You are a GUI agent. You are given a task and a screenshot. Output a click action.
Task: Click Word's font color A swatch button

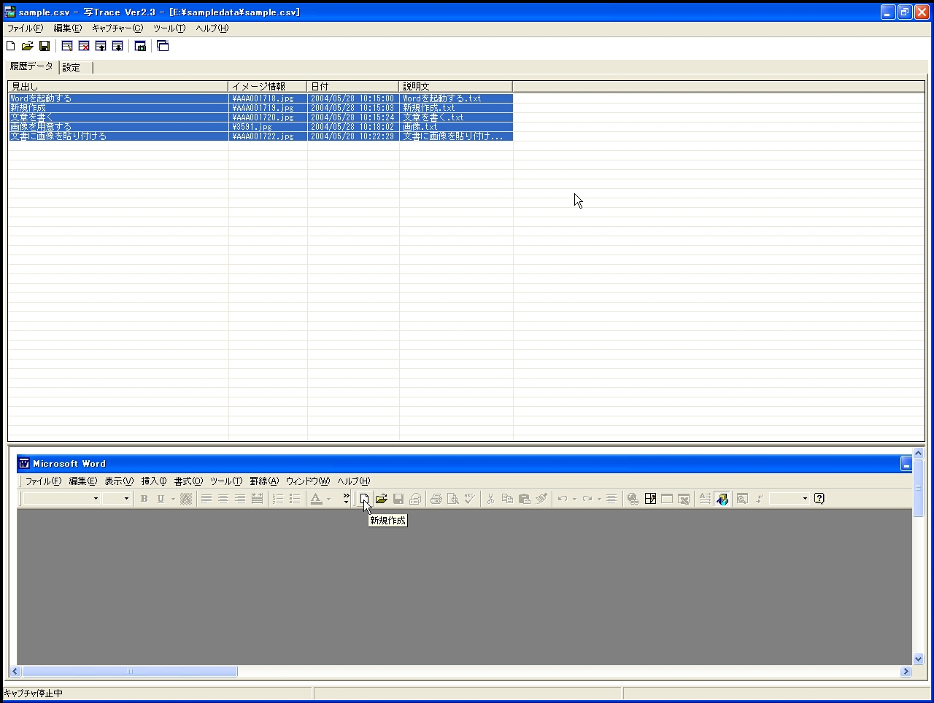coord(316,499)
